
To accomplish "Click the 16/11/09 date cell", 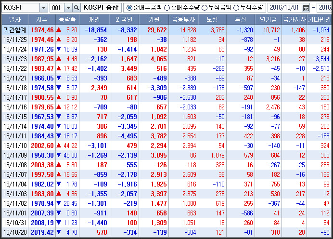I will [15, 155].
